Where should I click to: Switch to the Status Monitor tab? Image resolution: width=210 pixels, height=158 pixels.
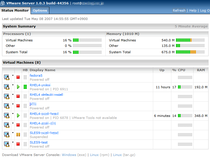(x=15, y=10)
